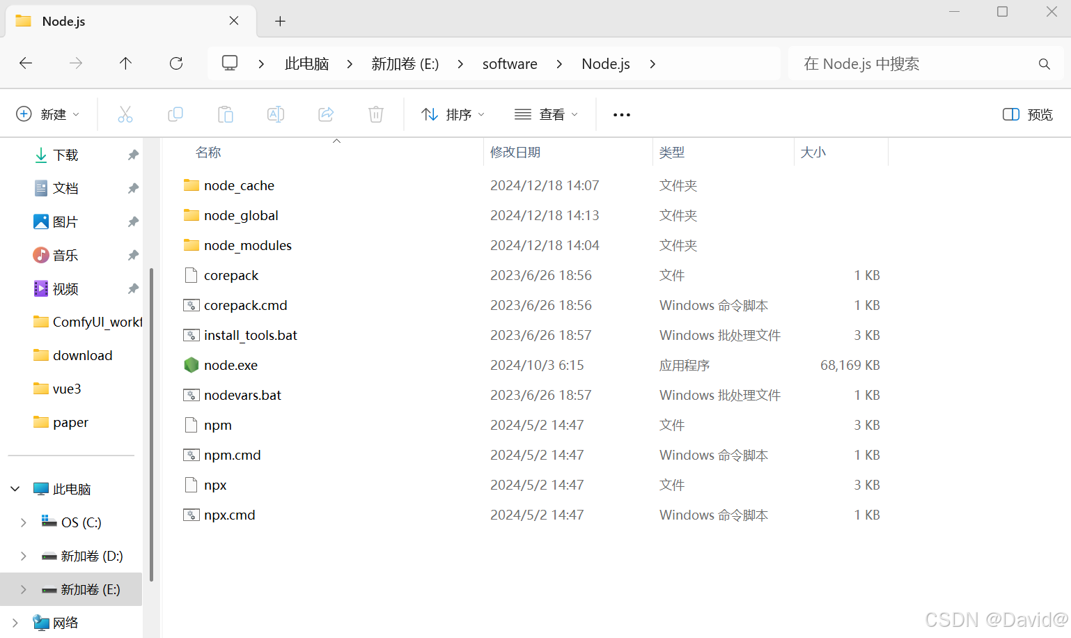The height and width of the screenshot is (638, 1071).
Task: Click the PC monitor icon in address bar
Action: [x=230, y=63]
